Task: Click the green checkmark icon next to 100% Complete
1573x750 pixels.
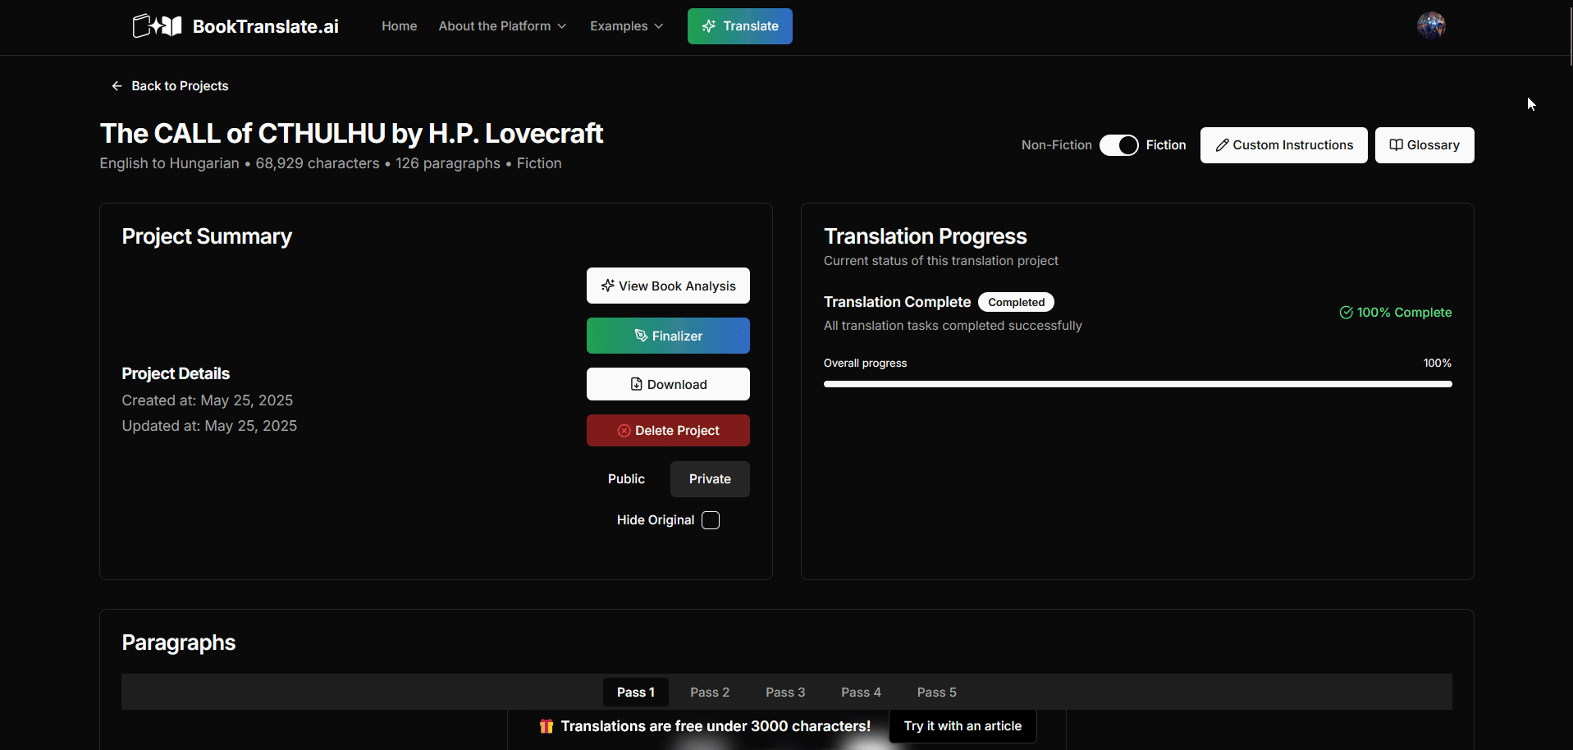Action: [x=1347, y=313]
